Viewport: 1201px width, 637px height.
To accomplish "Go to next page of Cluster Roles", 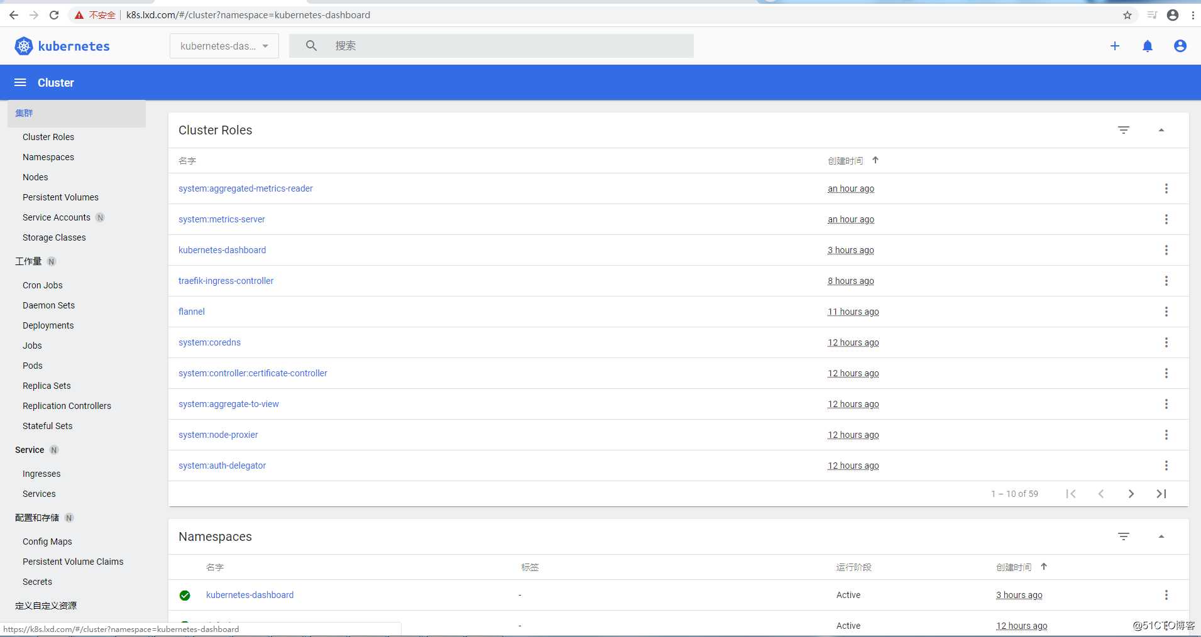I will pyautogui.click(x=1131, y=494).
